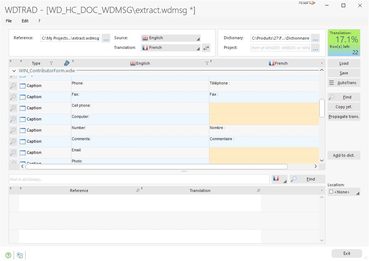Open the ? help menu
Image resolution: width=369 pixels, height=261 pixels.
(39, 21)
